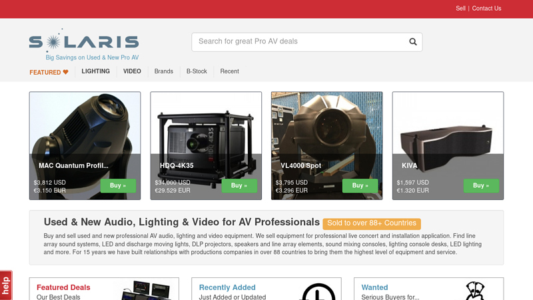Buy the KIVA speaker
533x300 pixels.
tap(481, 186)
